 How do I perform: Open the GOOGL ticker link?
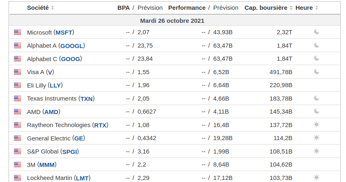click(72, 46)
